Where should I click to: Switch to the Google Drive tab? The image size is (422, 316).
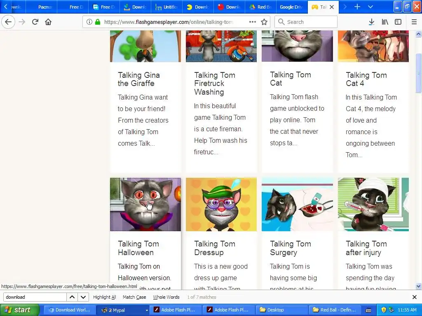click(292, 7)
